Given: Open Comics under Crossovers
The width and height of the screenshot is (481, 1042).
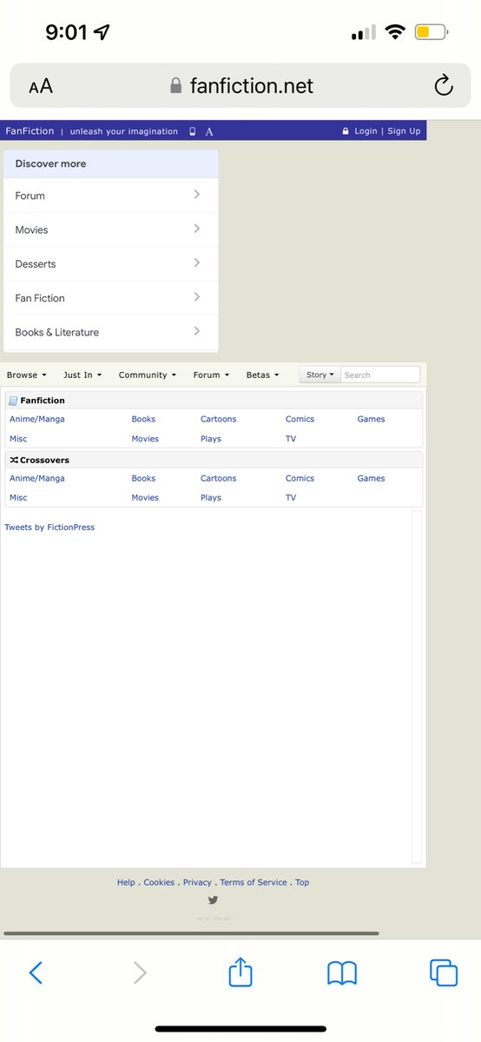Looking at the screenshot, I should coord(300,479).
